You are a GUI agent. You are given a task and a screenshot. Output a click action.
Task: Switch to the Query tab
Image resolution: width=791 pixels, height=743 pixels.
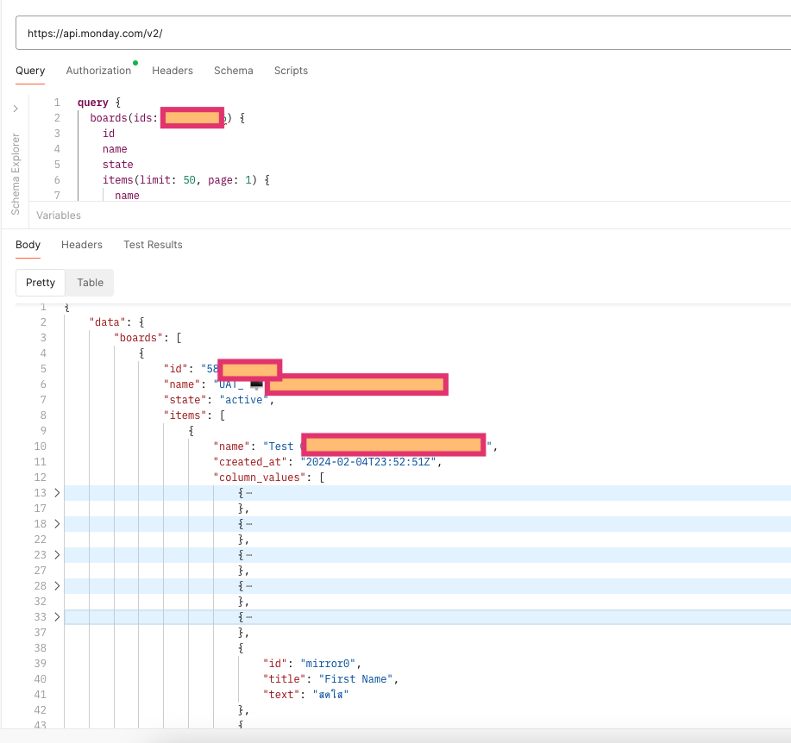tap(30, 71)
